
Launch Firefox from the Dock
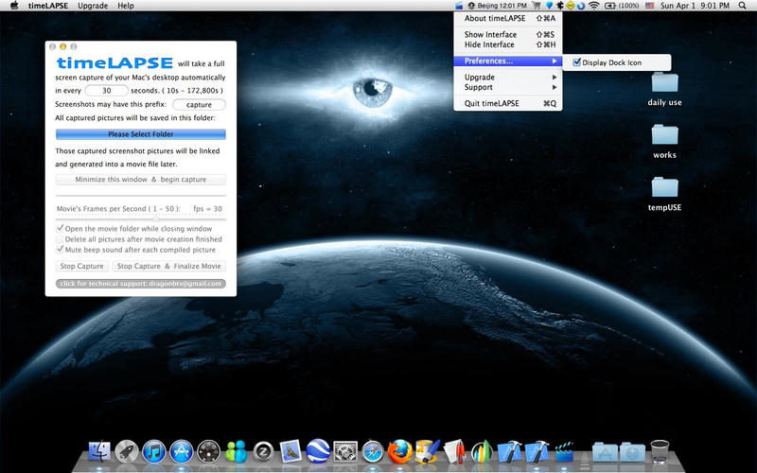point(400,452)
